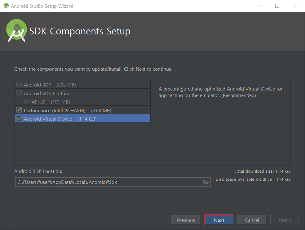Toggle the API 30 checkbox

pyautogui.click(x=27, y=101)
